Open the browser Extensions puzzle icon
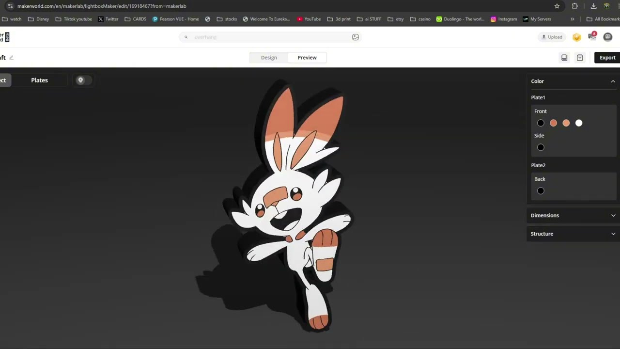 point(574,6)
